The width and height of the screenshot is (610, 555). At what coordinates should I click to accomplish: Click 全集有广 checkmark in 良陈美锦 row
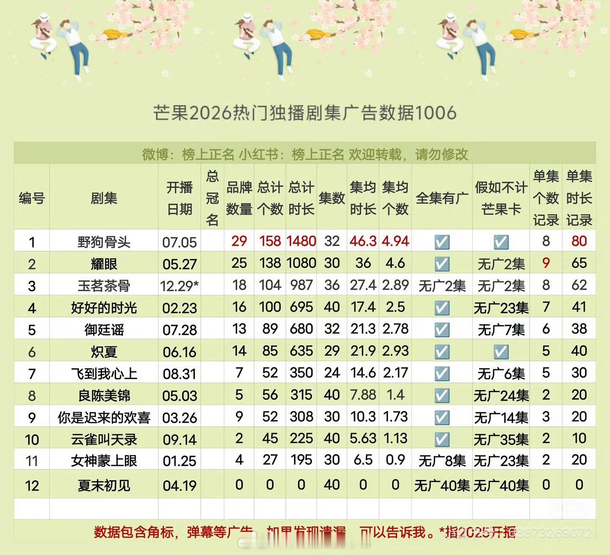point(442,395)
